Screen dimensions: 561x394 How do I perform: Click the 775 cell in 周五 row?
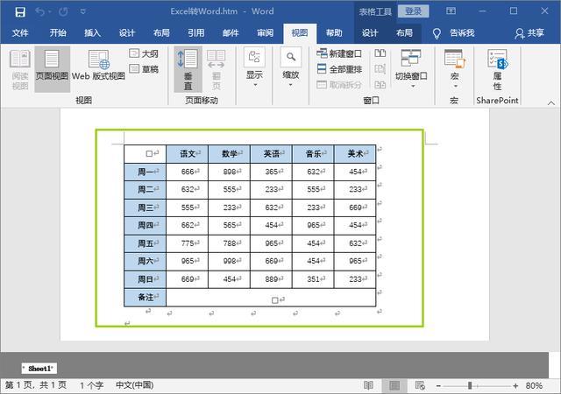(188, 243)
